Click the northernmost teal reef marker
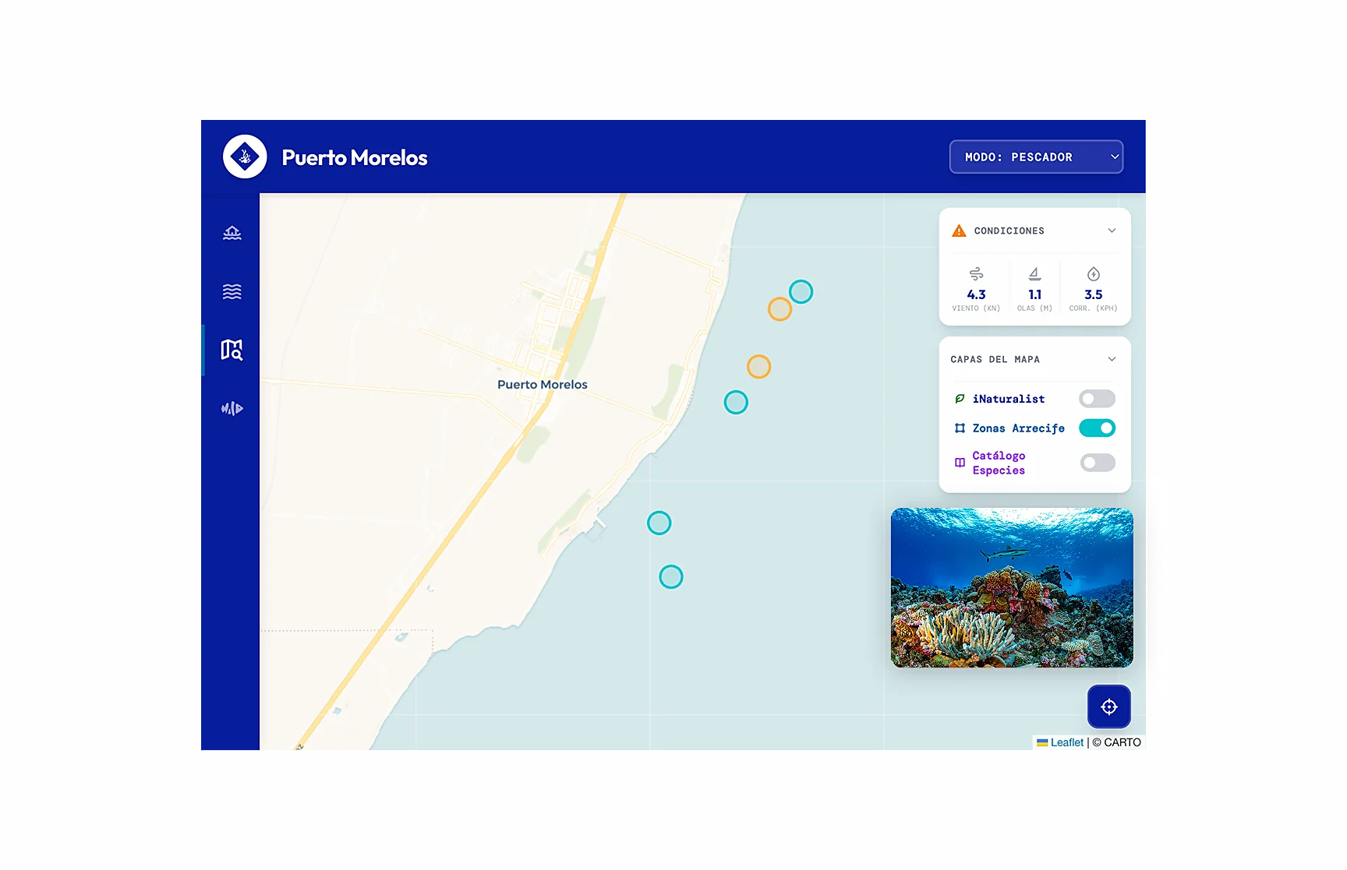 (801, 291)
